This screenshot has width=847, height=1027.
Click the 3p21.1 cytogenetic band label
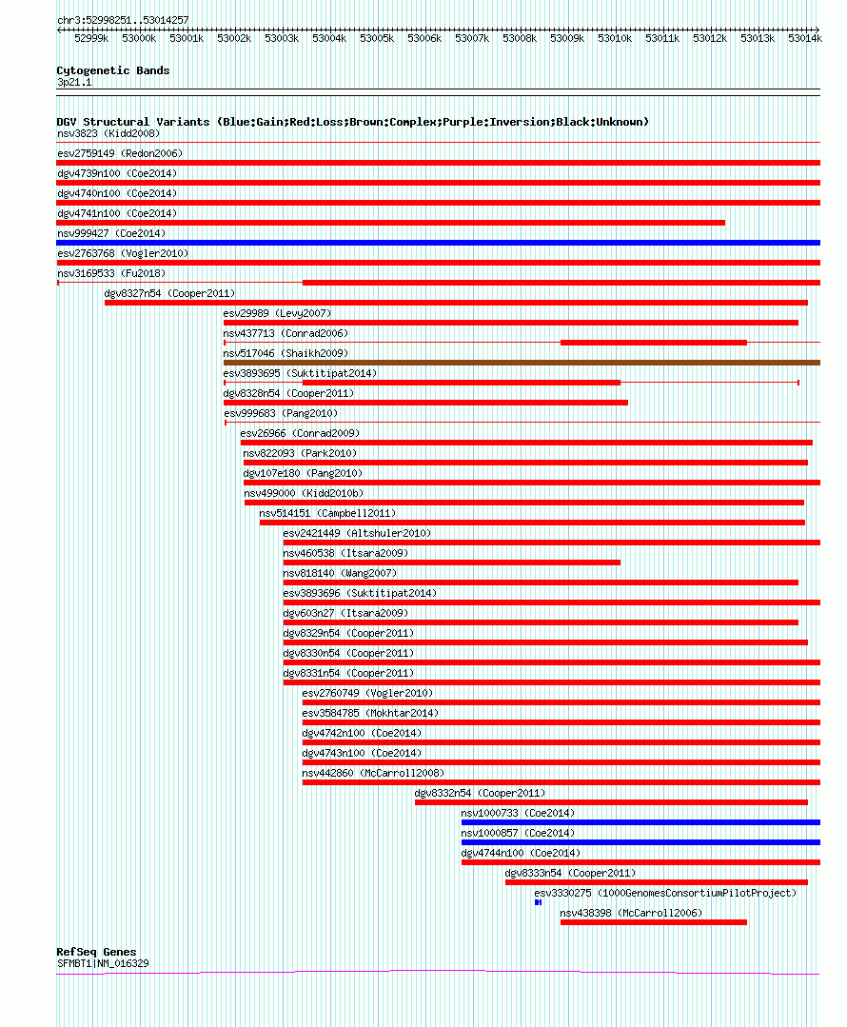[x=74, y=83]
